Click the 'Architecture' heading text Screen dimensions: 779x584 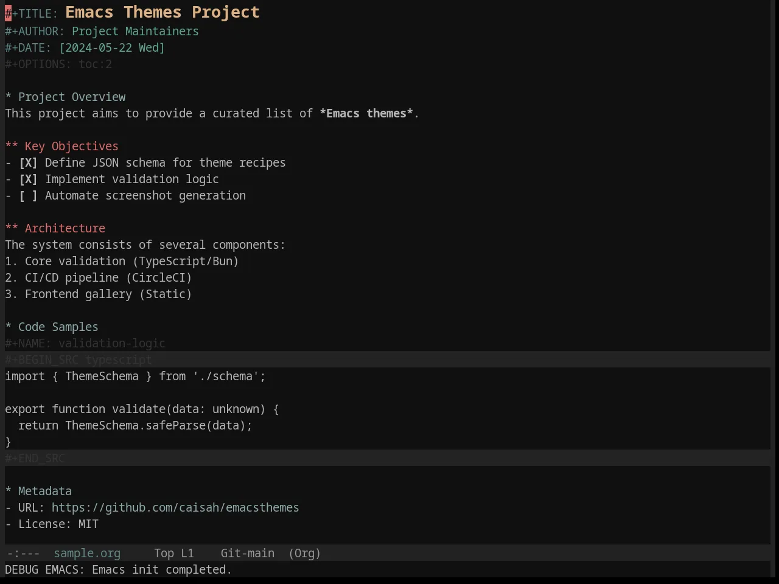(65, 229)
